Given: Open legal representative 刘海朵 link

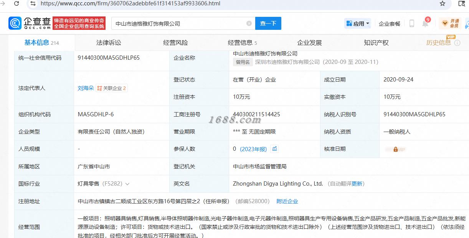Looking at the screenshot, I should (x=86, y=88).
